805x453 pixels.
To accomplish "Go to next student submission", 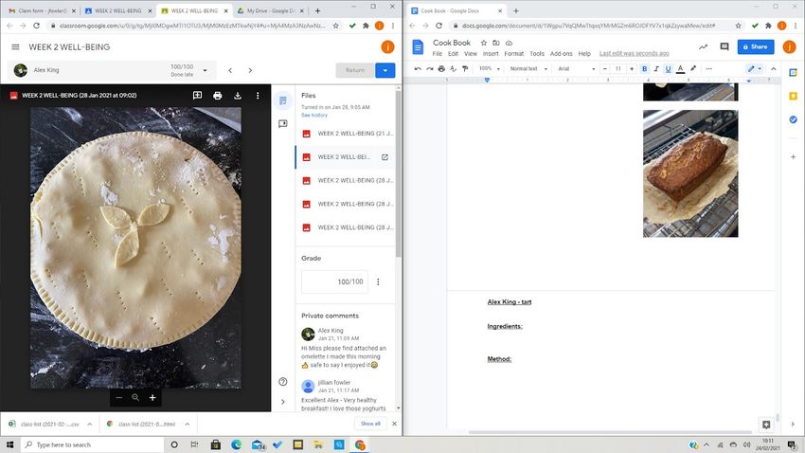I will [250, 70].
